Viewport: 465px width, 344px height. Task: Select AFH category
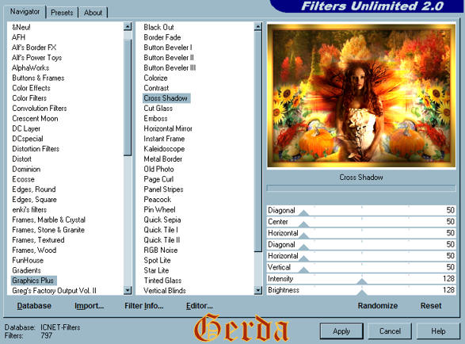pyautogui.click(x=19, y=37)
